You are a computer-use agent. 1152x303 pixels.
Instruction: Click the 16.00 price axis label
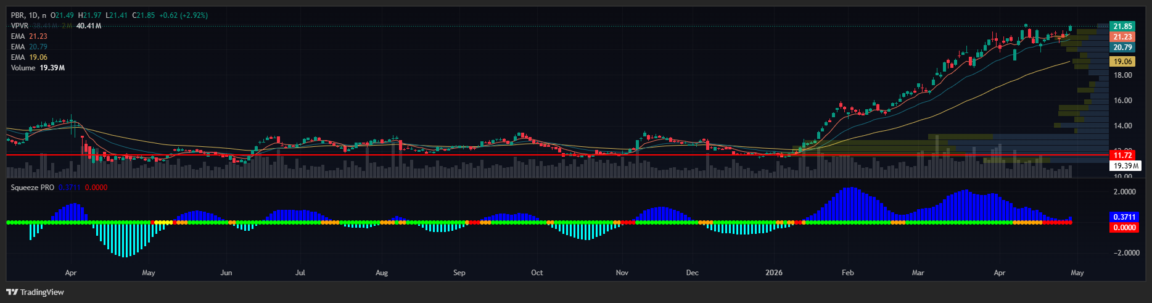pos(1122,101)
